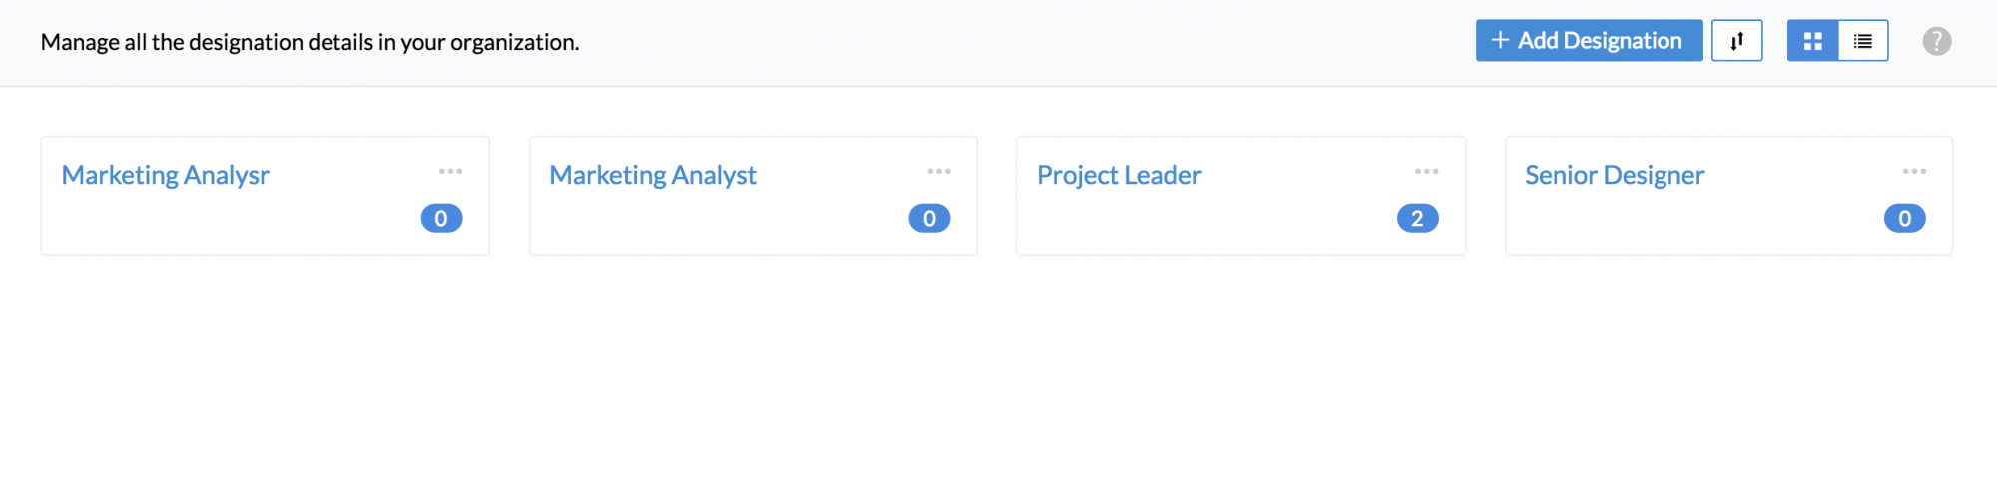
Task: Open the three-dots menu on the Marketing Analyst card
Action: pyautogui.click(x=938, y=172)
